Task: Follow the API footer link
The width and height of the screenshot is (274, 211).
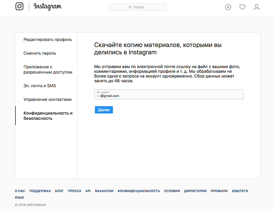Action: point(88,191)
